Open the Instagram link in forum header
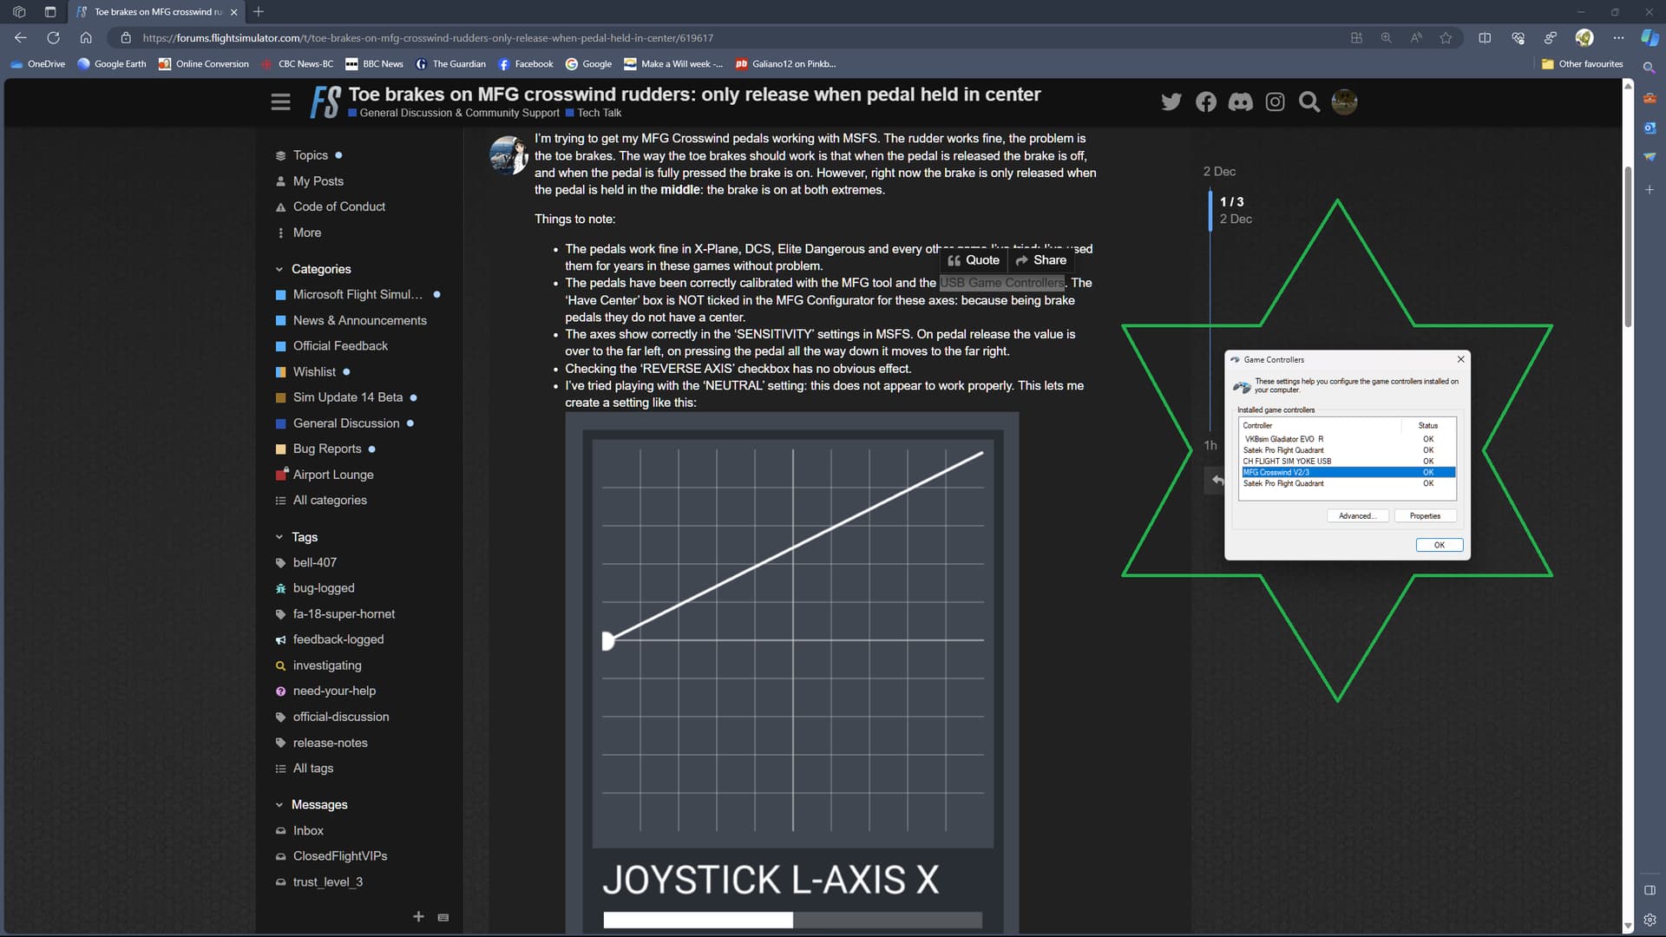The height and width of the screenshot is (937, 1666). coord(1275,102)
